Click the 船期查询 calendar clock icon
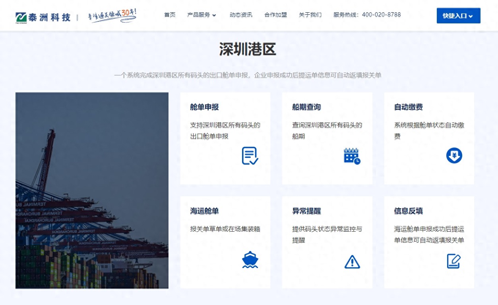Viewport: 498px width, 305px height. (x=352, y=156)
